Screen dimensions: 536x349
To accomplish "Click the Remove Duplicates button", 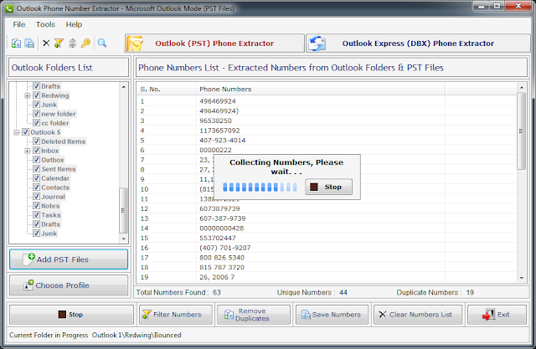I will click(x=254, y=315).
